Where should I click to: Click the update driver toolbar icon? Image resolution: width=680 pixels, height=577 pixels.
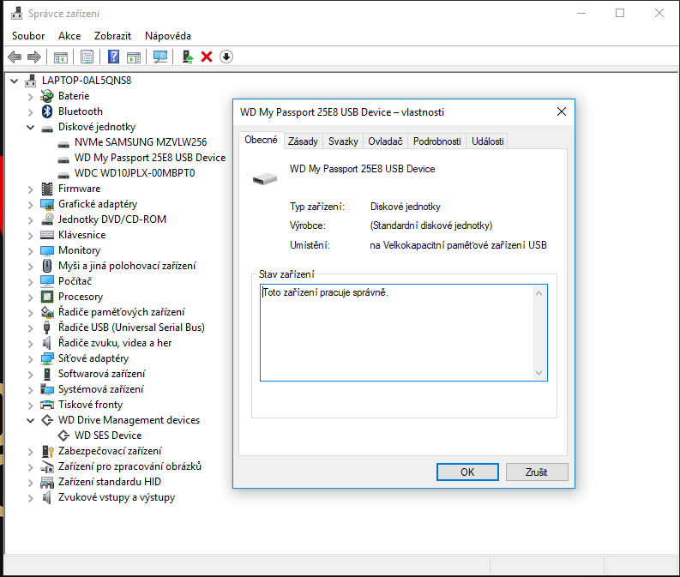click(x=187, y=57)
